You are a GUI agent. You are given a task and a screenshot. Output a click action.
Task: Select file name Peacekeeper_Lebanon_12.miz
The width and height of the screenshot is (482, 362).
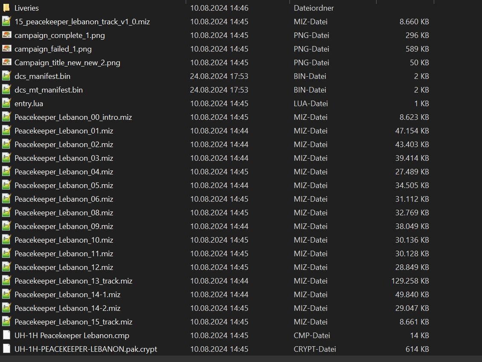[x=64, y=267]
